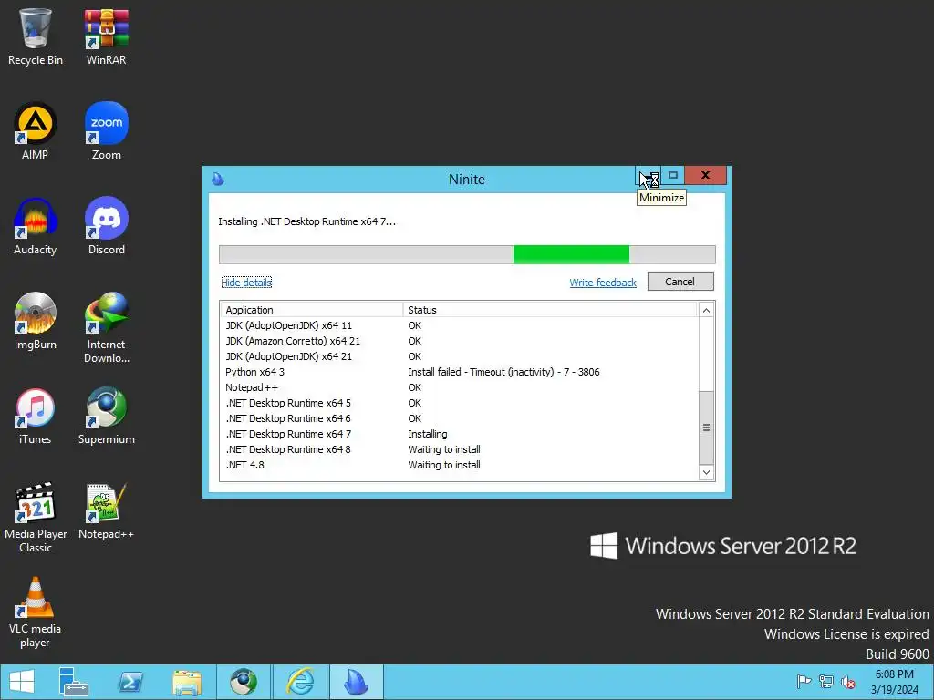Click the Ninite taskbar button

(x=357, y=682)
